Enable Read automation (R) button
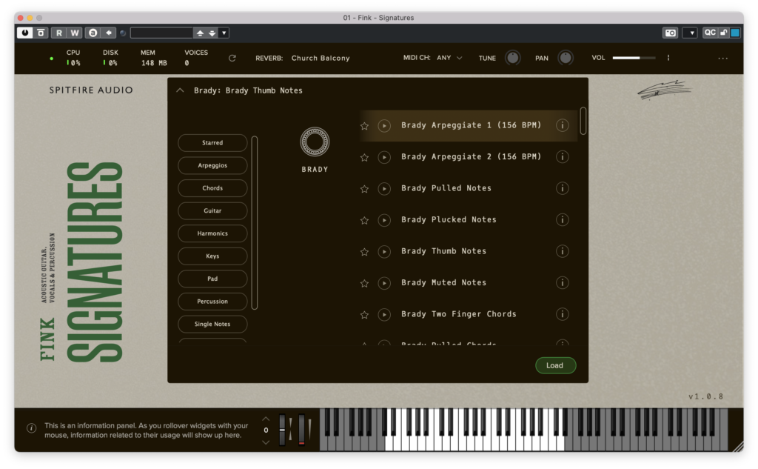Viewport: 758px width, 469px height. point(59,33)
